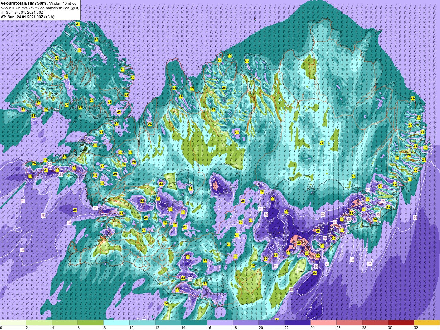Pick the 28–30 m/s red scale swatch
Image resolution: width=440 pixels, height=330 pixels.
coord(375,323)
